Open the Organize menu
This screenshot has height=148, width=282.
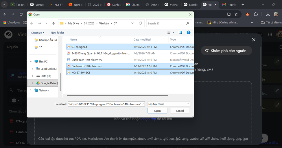[x=38, y=33]
